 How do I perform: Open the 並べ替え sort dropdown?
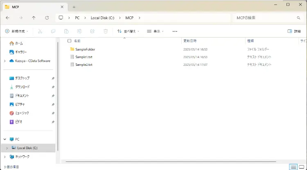pyautogui.click(x=129, y=31)
